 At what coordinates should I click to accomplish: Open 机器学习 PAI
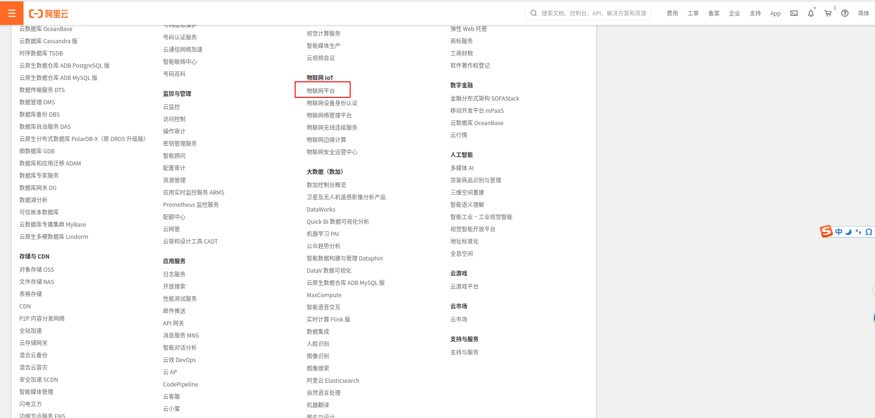tap(323, 234)
